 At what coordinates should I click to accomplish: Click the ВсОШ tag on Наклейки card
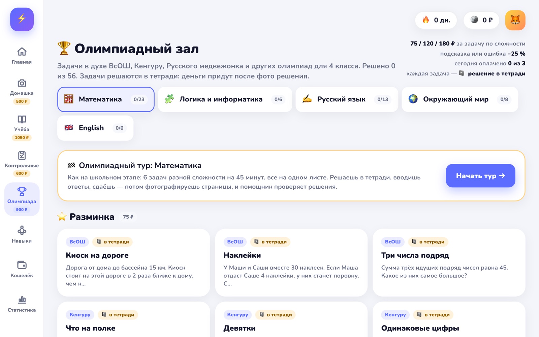[x=235, y=242]
